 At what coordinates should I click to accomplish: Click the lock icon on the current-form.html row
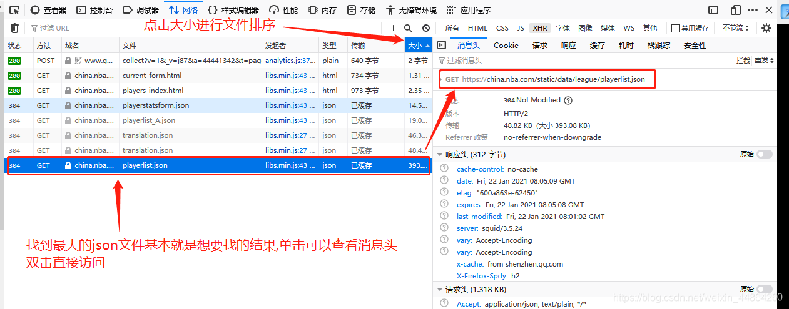coord(68,76)
